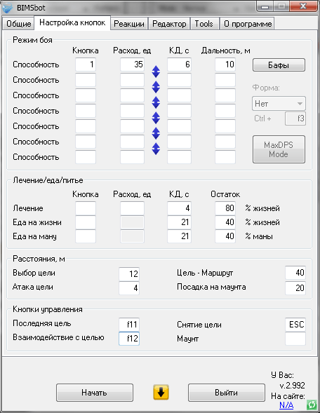The width and height of the screenshot is (320, 413).
Task: Click swap arrows between abilities four and five
Action: (156, 118)
